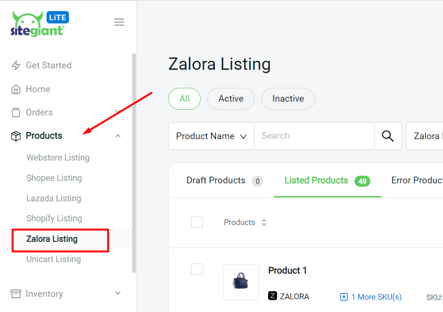The height and width of the screenshot is (312, 443).
Task: Check the Product 1 row checkbox
Action: click(197, 269)
